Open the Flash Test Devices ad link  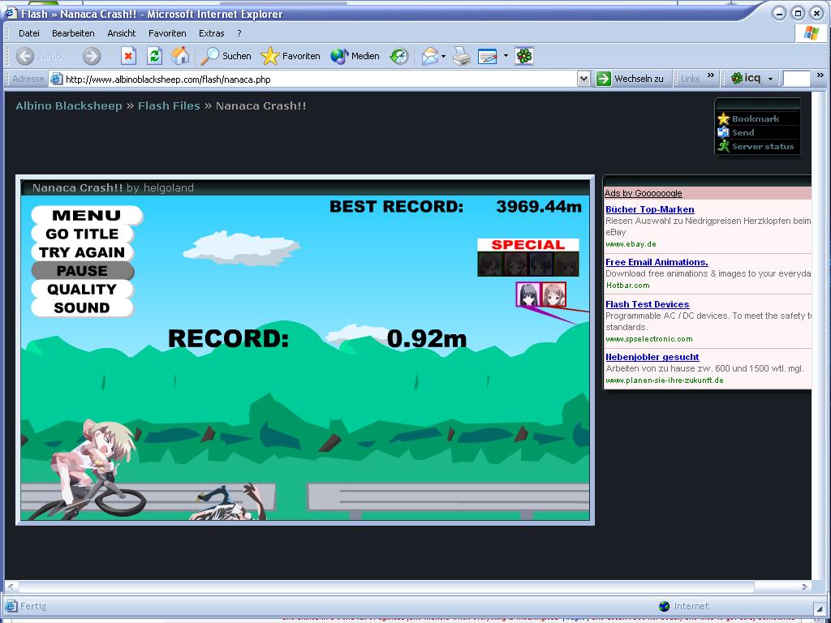(647, 304)
